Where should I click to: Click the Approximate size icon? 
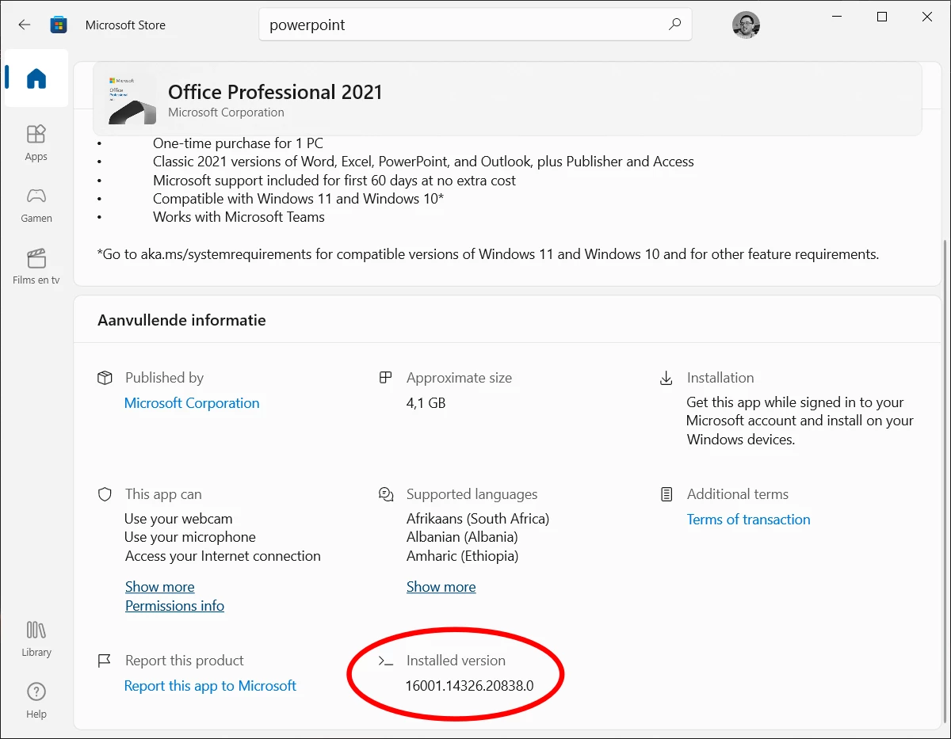click(x=386, y=378)
